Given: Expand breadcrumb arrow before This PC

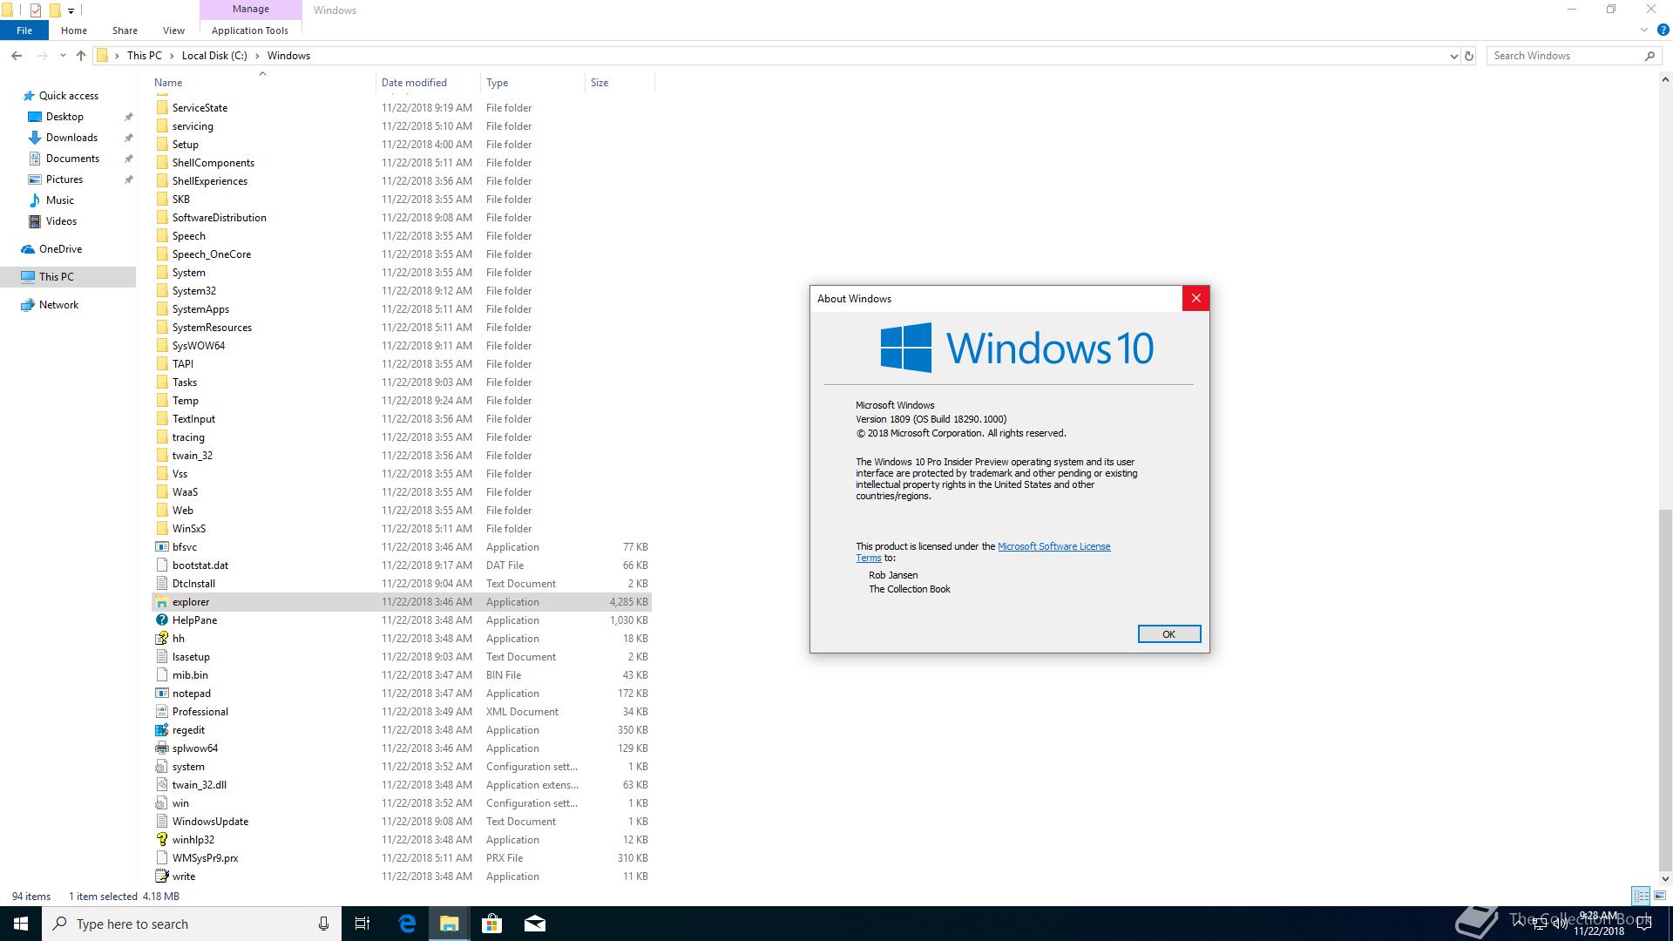Looking at the screenshot, I should (x=117, y=56).
